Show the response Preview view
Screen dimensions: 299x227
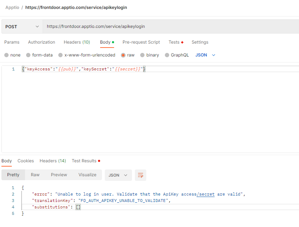click(59, 175)
